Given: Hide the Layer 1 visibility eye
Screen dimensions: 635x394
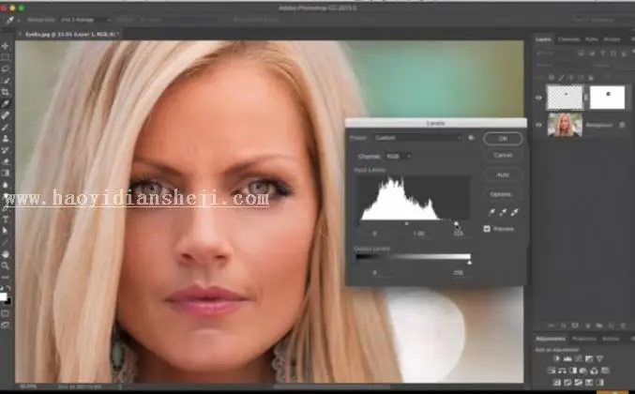Looking at the screenshot, I should (538, 98).
